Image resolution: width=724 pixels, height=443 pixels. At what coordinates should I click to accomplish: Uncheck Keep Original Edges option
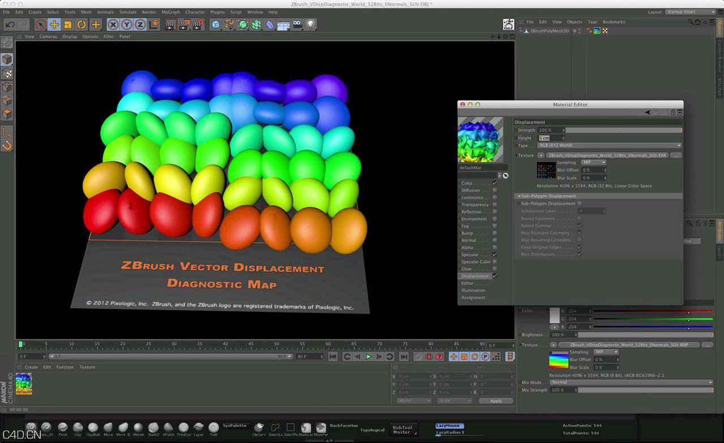tap(579, 247)
